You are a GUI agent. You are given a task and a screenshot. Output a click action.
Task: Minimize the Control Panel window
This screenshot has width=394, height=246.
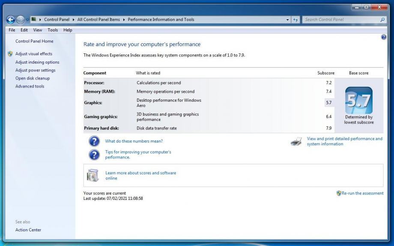[356, 7]
